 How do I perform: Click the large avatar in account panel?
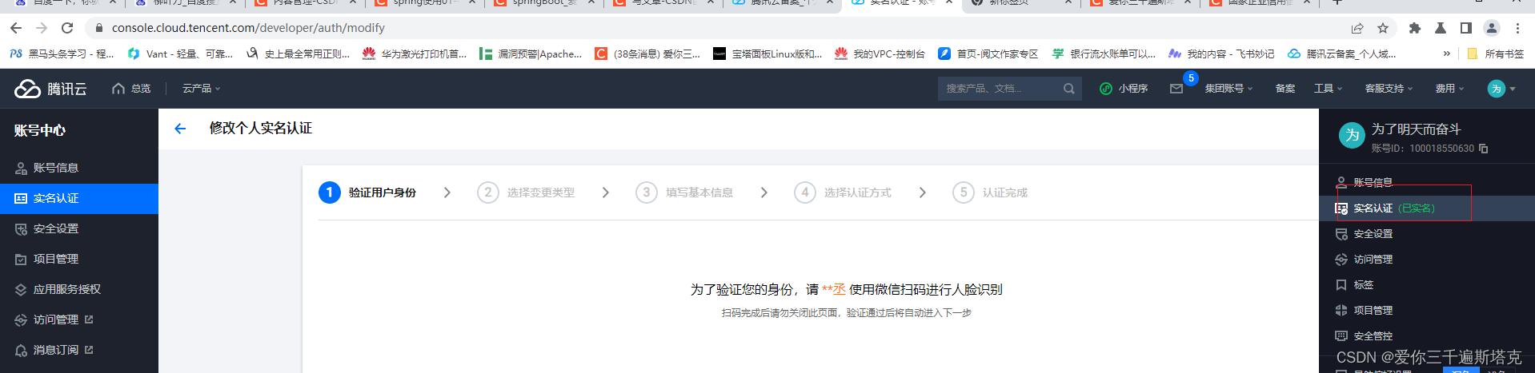point(1352,136)
